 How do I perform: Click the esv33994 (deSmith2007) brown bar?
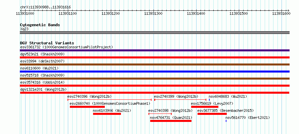155,64
